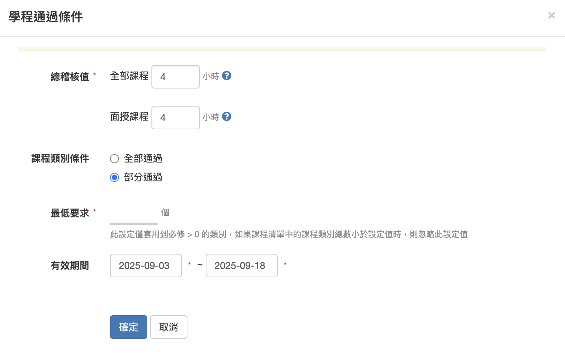Open help tooltip for 面授課程 hours

(x=226, y=117)
